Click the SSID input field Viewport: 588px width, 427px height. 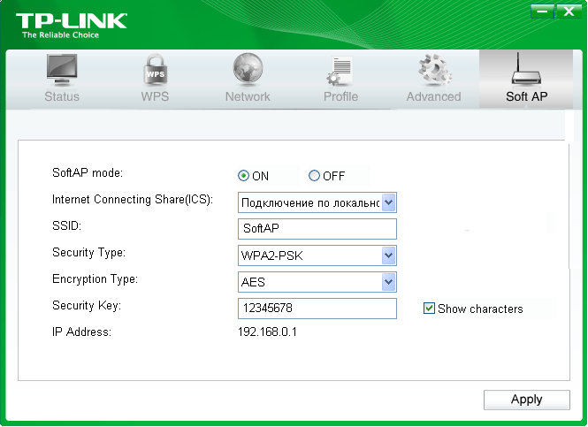317,229
